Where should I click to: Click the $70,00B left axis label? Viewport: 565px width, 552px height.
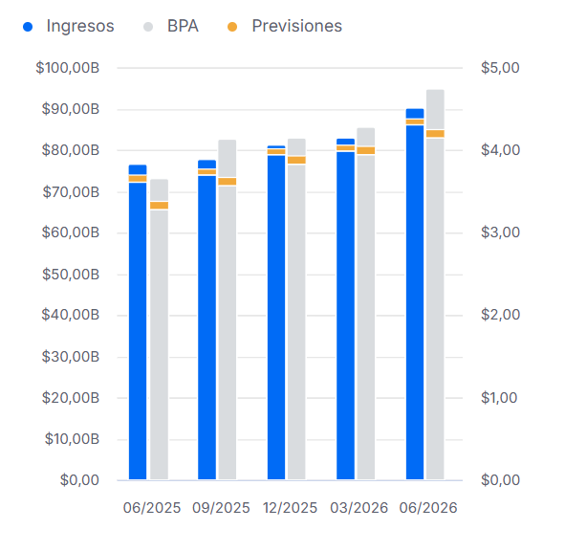coord(71,192)
